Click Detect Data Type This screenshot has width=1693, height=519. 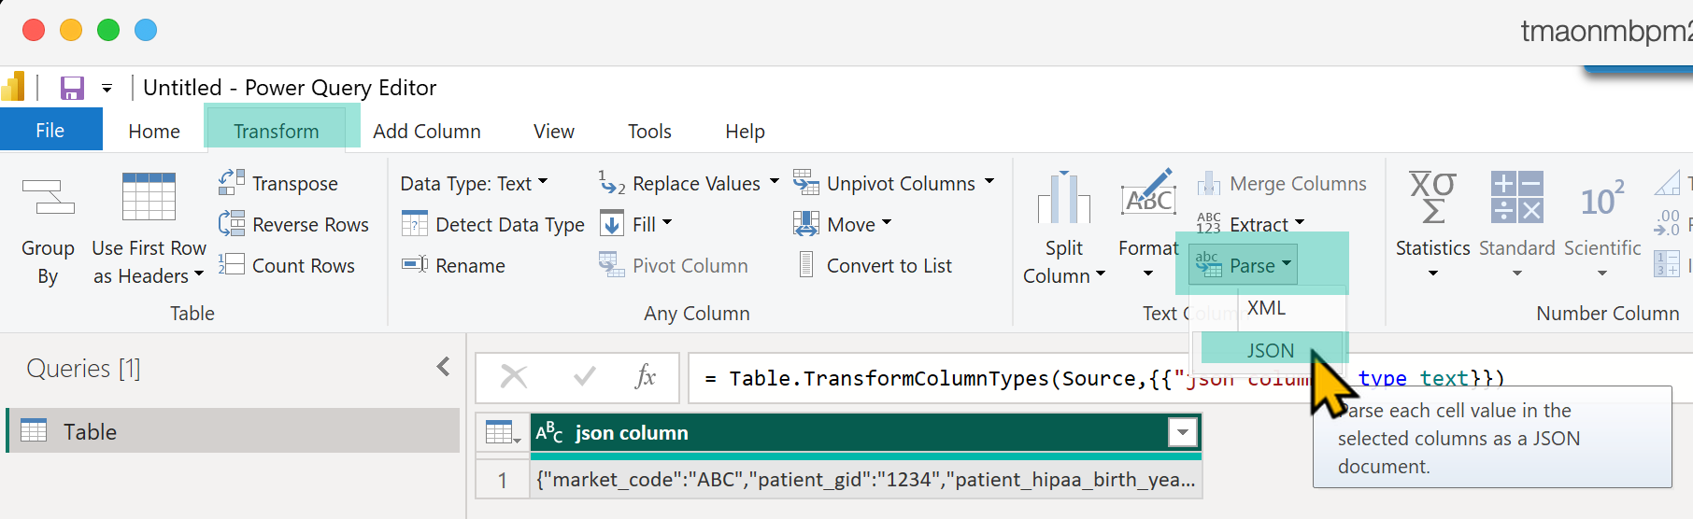tap(492, 224)
